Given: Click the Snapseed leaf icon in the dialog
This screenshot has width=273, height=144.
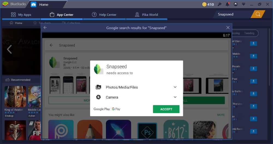Looking at the screenshot, I should click(98, 69).
